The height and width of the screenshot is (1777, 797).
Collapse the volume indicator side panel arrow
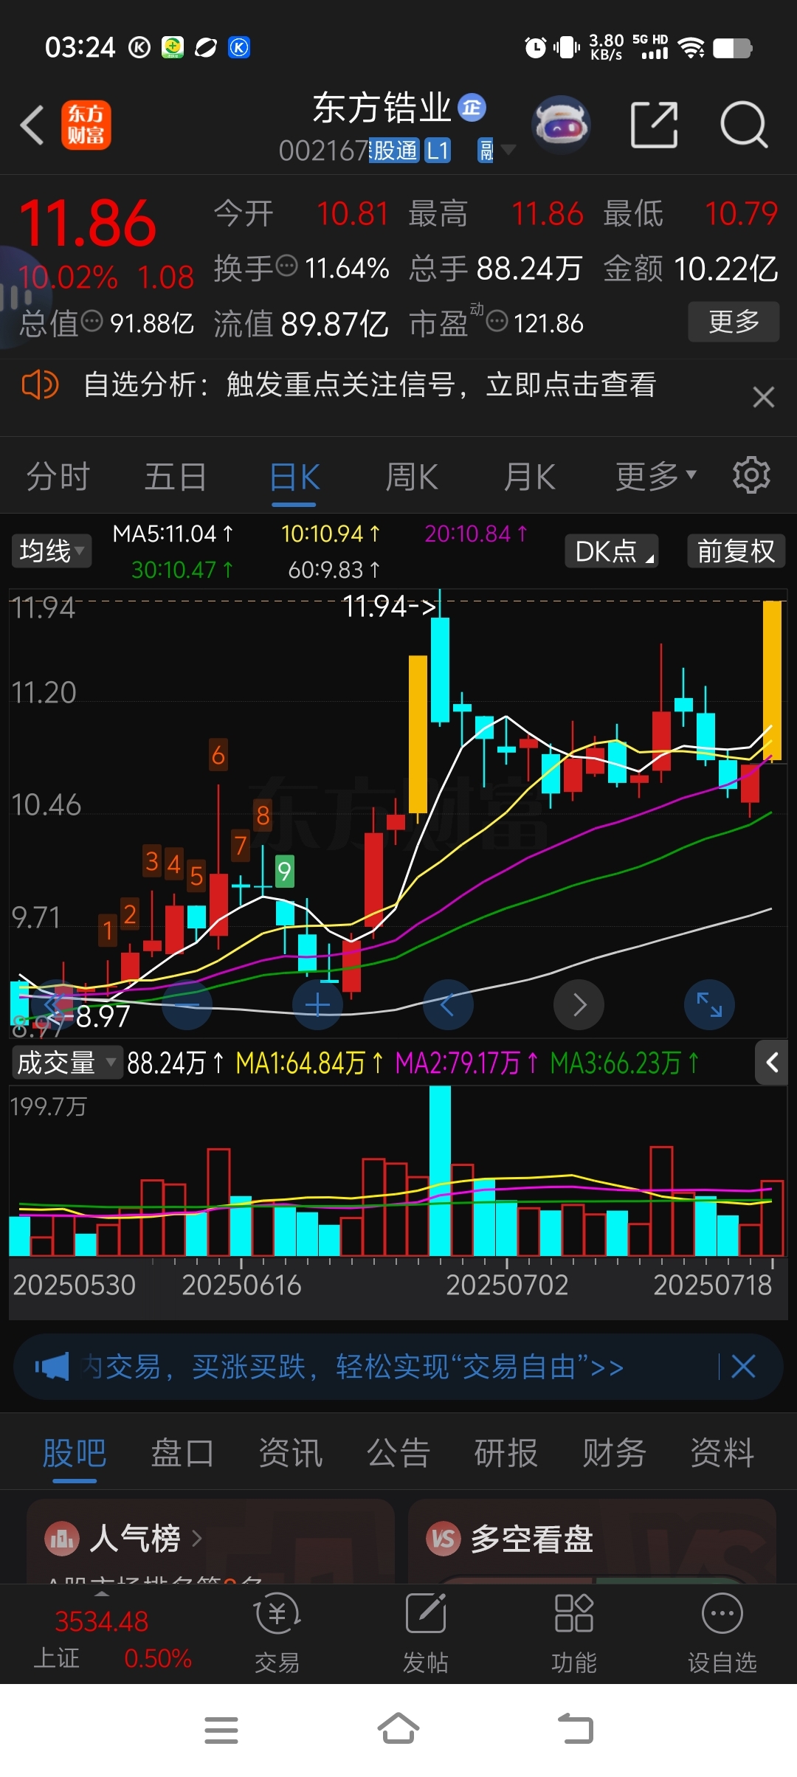pyautogui.click(x=772, y=1063)
